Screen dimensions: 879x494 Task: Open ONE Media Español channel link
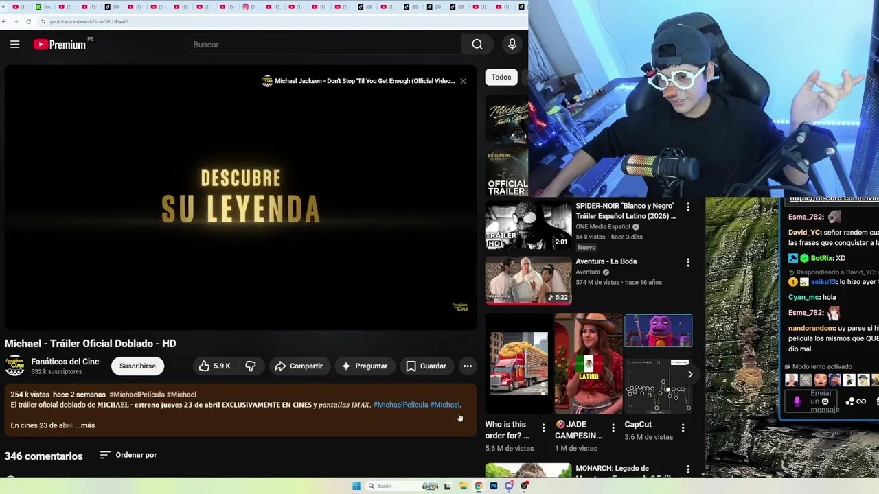tap(603, 227)
